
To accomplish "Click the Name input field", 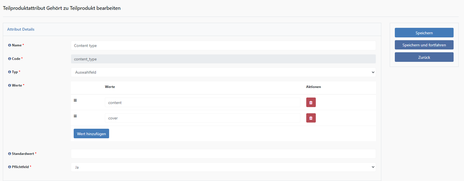I will click(x=223, y=46).
